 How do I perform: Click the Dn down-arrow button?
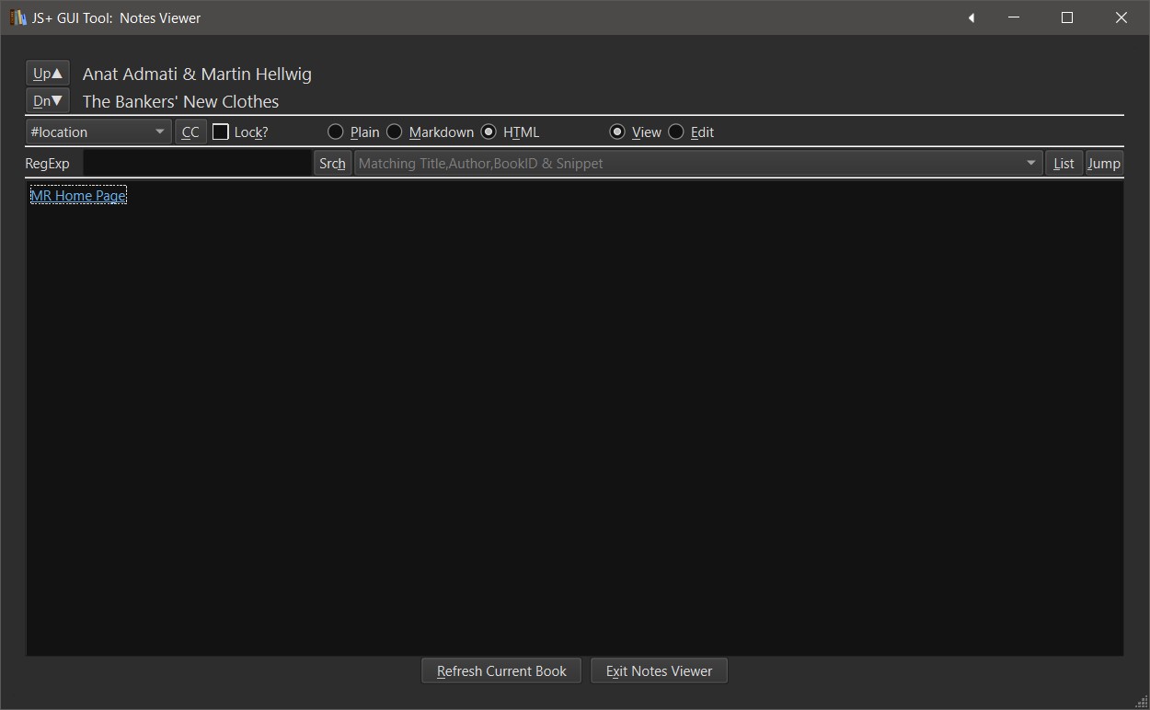pos(48,101)
